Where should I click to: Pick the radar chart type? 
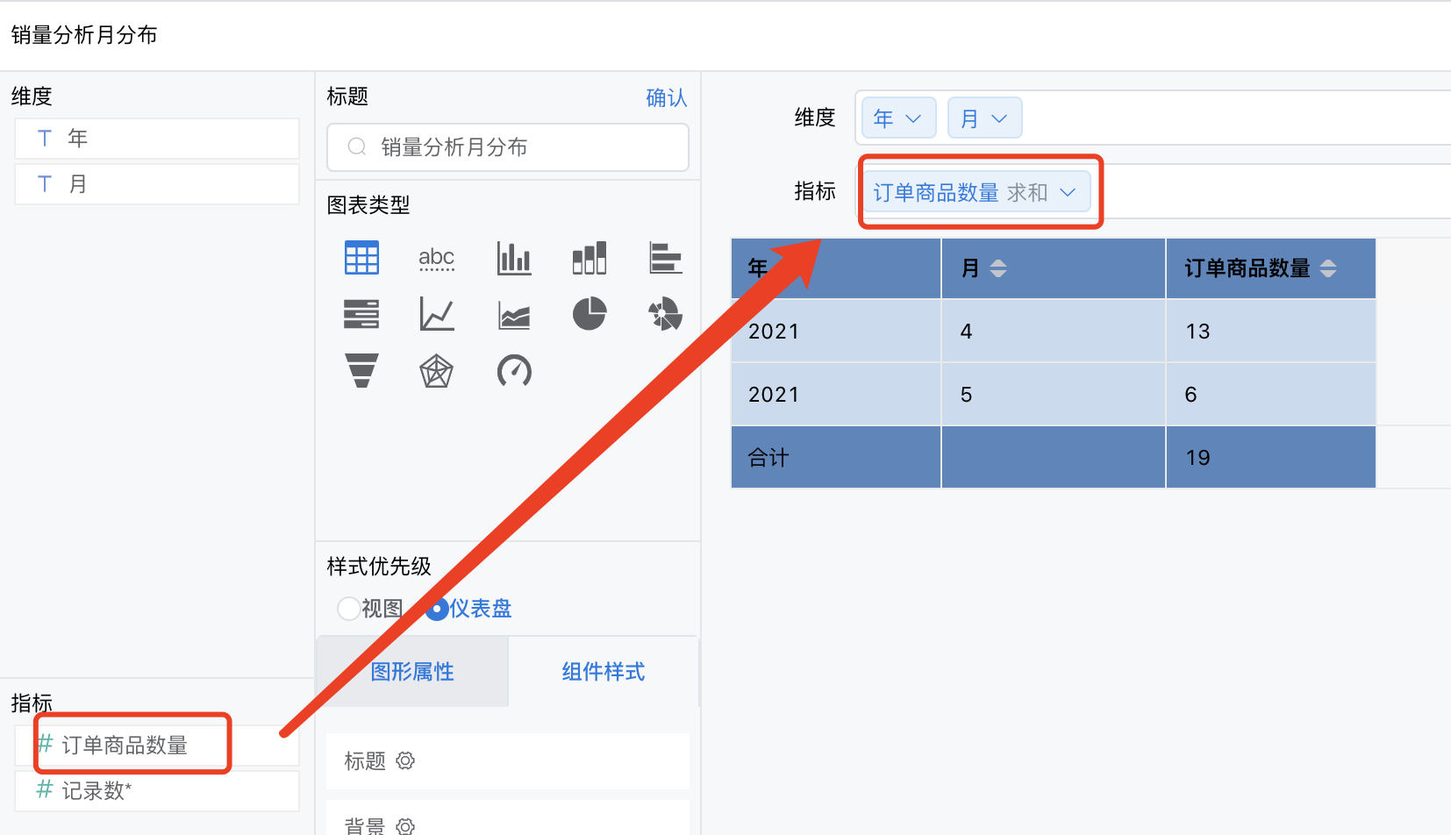point(436,371)
